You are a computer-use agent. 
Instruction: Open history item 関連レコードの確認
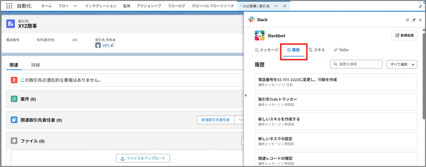click(x=336, y=159)
